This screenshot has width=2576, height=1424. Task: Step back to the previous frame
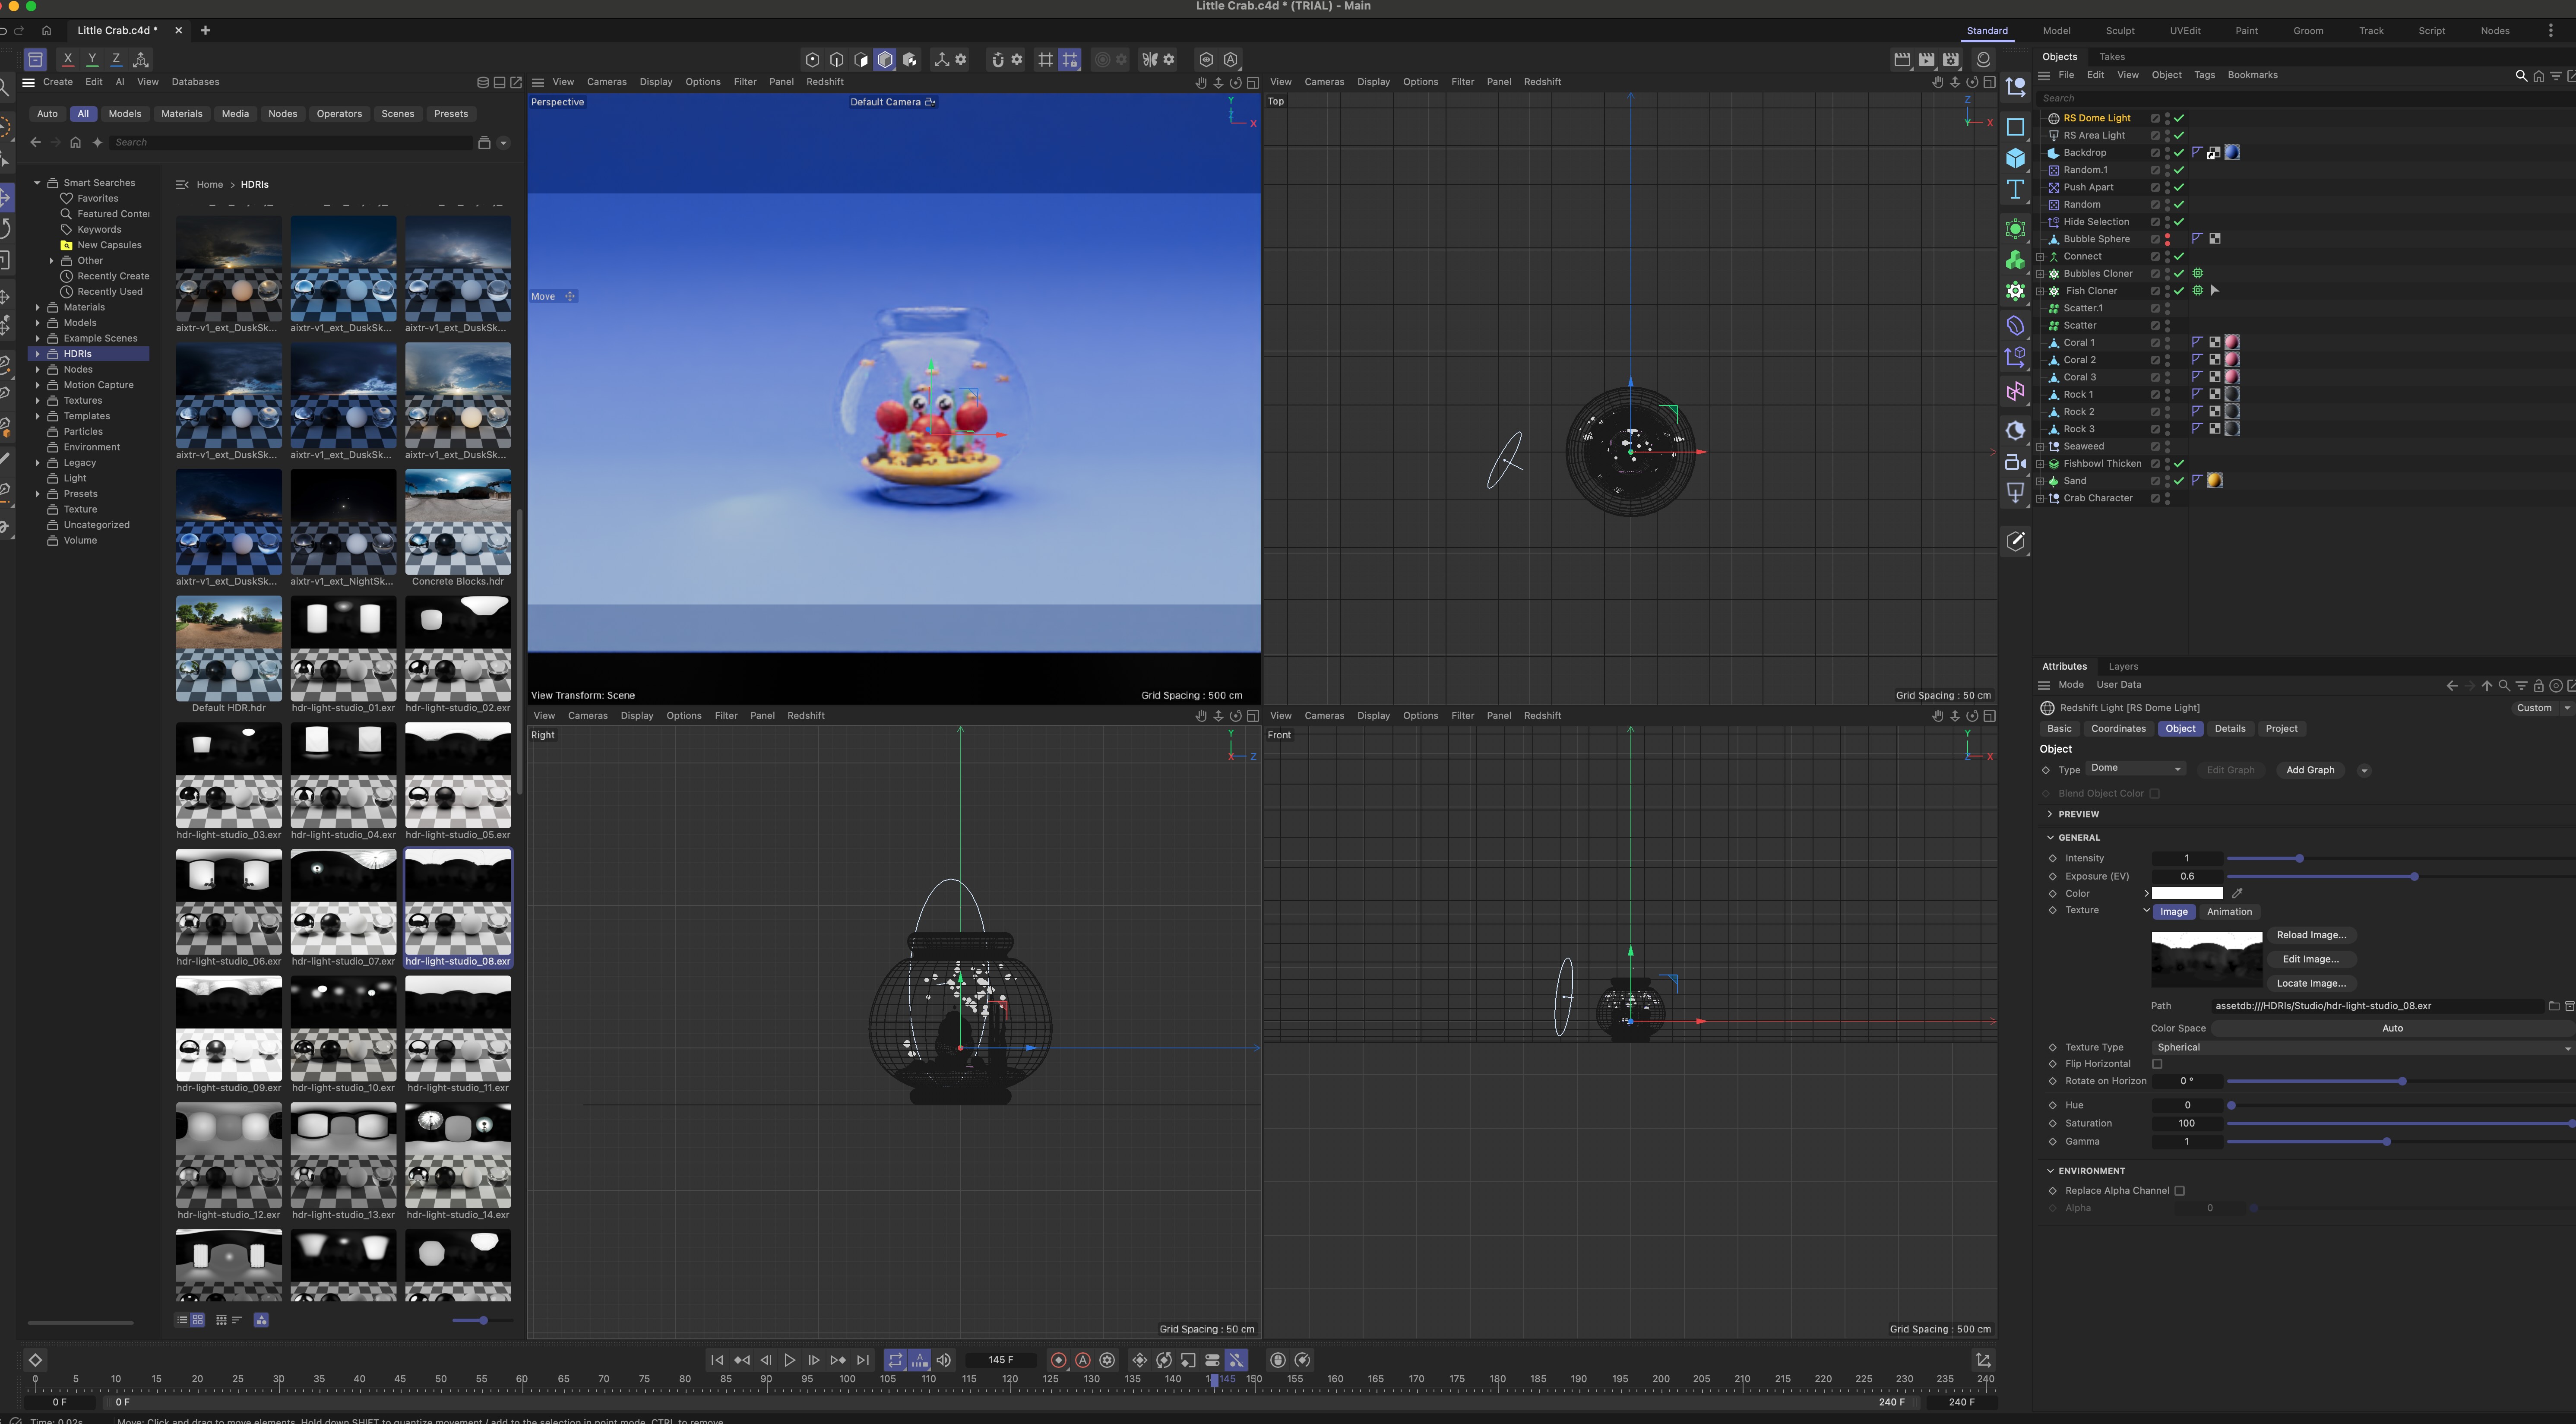click(766, 1360)
